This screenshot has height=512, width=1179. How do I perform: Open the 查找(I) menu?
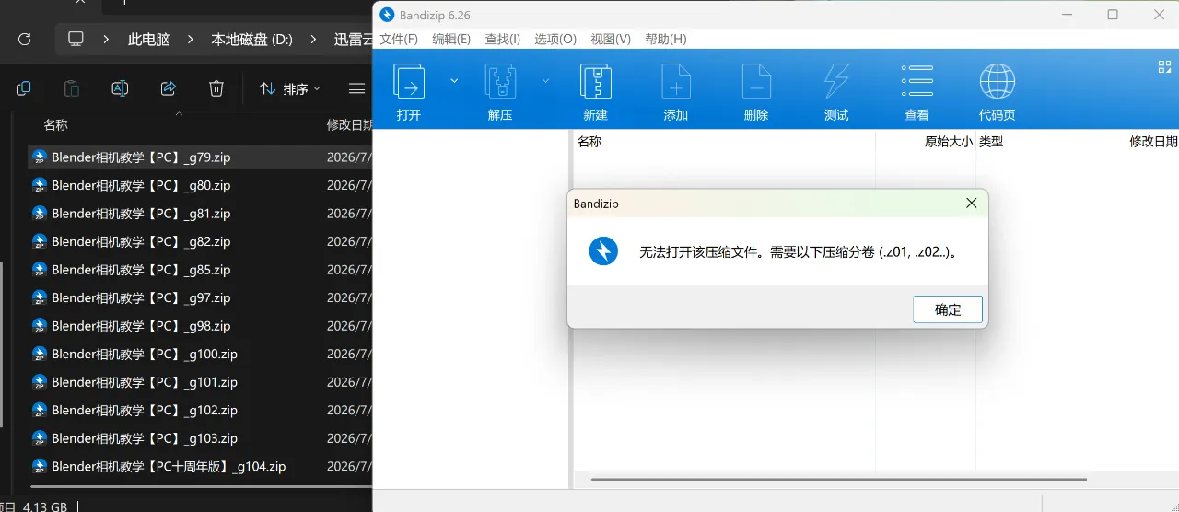tap(503, 39)
